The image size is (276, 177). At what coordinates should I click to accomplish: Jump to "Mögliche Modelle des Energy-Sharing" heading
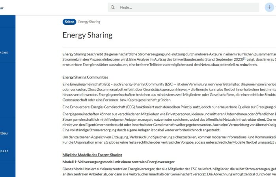tap(92, 155)
